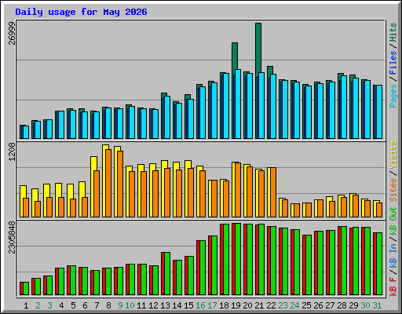
Task: Click day 4 on the x-axis
Action: (61, 305)
